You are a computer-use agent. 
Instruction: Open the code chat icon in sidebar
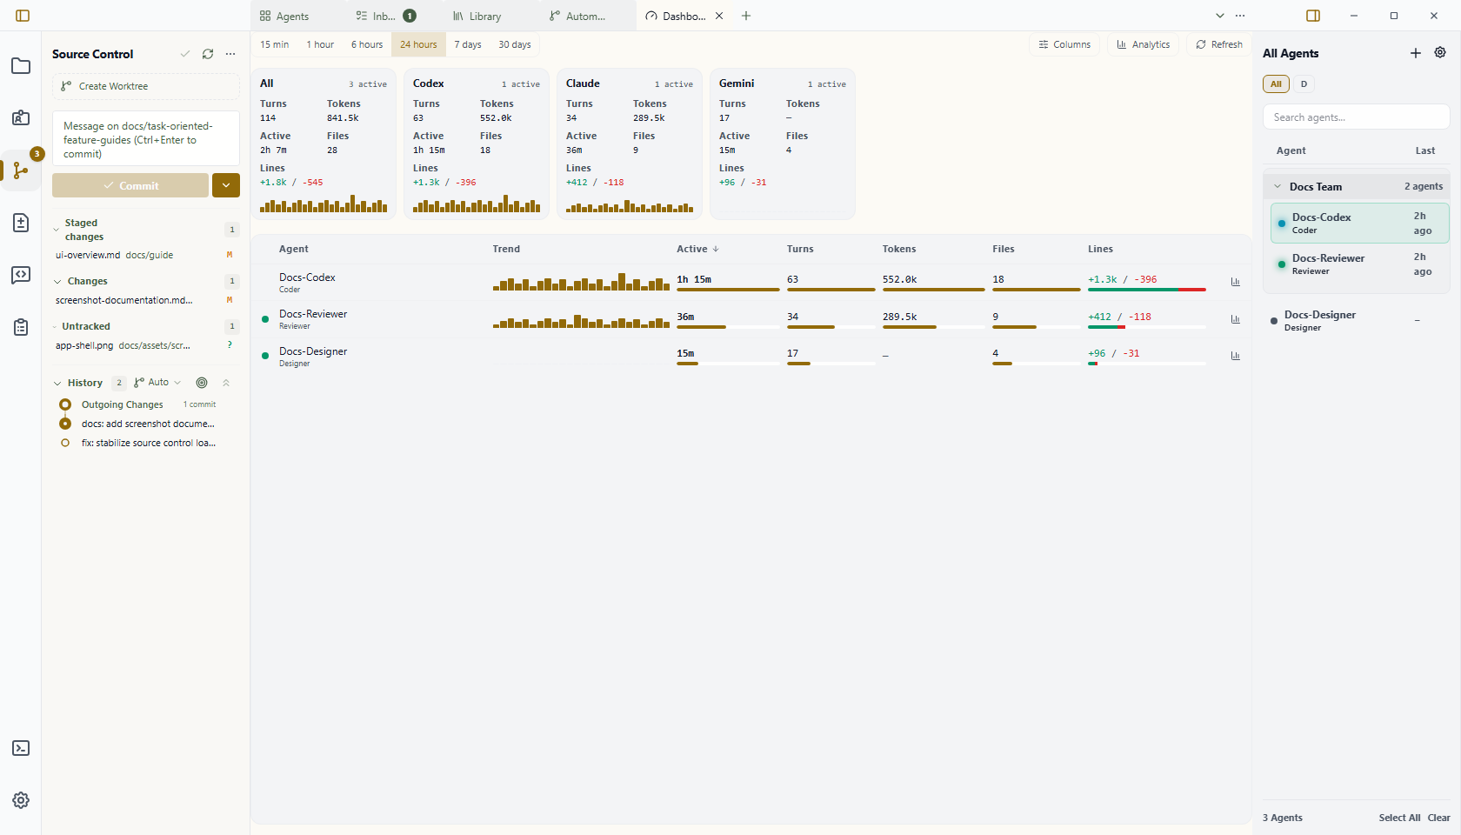click(21, 275)
